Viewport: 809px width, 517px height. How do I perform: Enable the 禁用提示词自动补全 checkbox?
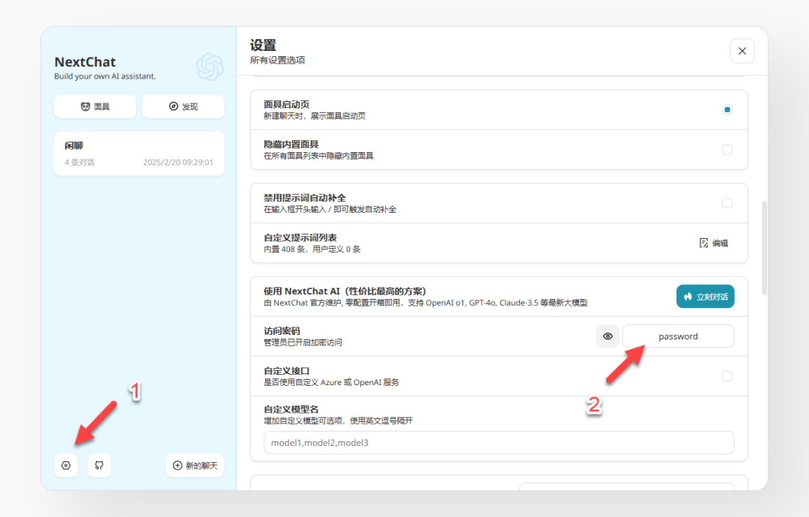(x=727, y=203)
